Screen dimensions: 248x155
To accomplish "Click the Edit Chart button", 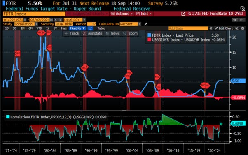I will pos(224,28).
